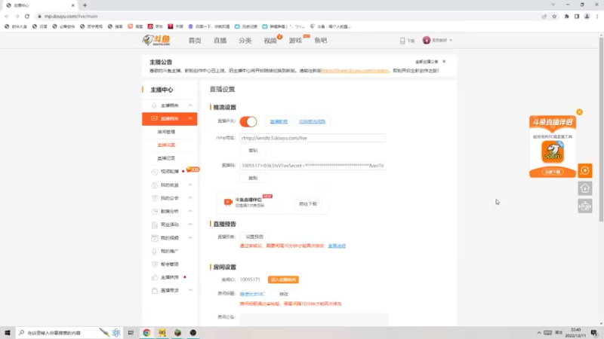Click the 前往下载 button
604x339 pixels.
click(x=308, y=203)
